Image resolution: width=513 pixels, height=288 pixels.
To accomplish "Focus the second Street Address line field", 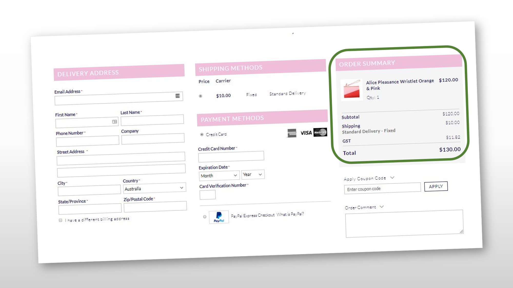I will coord(121,170).
